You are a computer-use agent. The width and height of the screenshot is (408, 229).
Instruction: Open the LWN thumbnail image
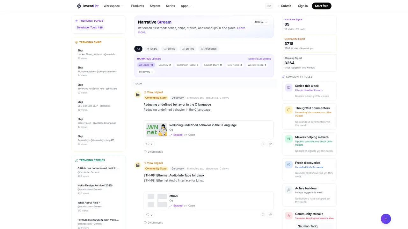(157, 130)
